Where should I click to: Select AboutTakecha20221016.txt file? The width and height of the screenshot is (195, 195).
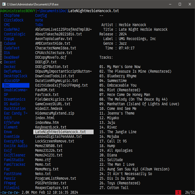(x=58, y=34)
